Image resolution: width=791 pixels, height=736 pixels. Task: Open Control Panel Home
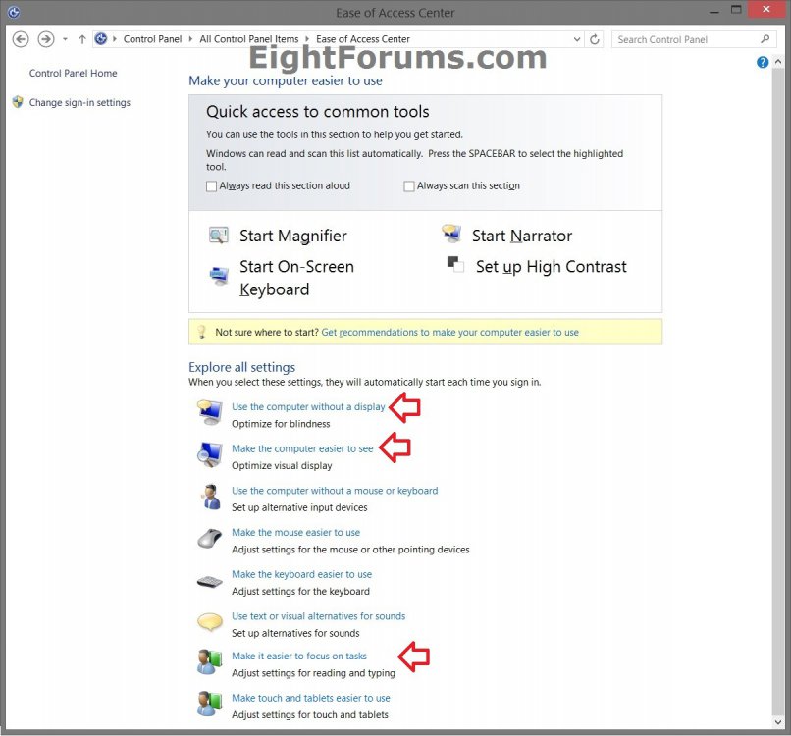(73, 74)
